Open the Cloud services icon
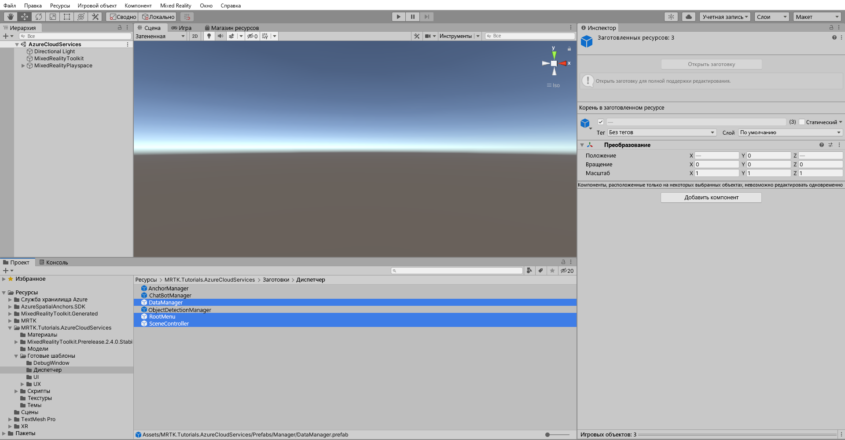The width and height of the screenshot is (845, 440). (689, 17)
